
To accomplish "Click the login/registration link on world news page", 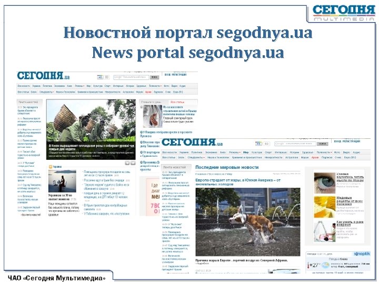I will [347, 141].
